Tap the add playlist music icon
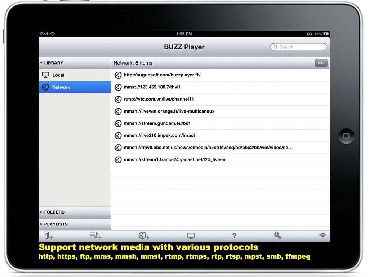 (95, 236)
